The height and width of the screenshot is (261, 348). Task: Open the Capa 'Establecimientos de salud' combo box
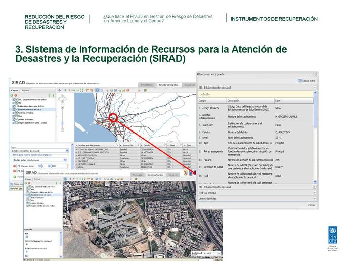point(40,151)
